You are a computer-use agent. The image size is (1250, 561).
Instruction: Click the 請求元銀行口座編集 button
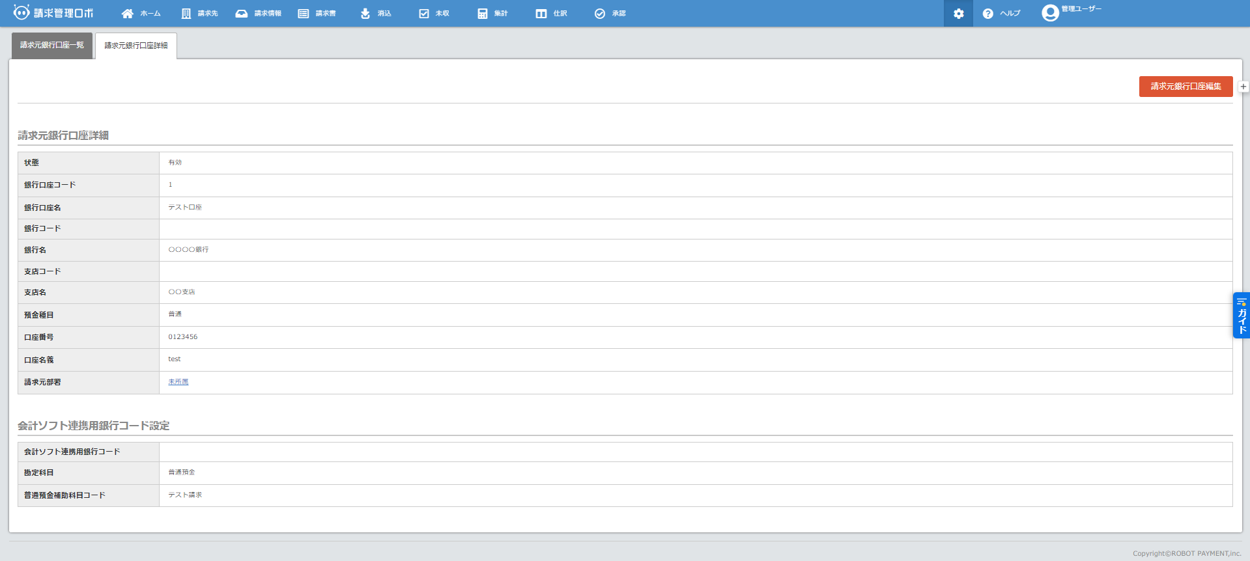(1186, 87)
